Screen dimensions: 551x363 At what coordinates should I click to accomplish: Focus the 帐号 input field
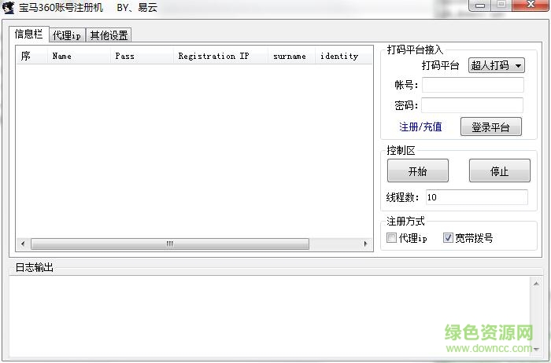[x=472, y=85]
